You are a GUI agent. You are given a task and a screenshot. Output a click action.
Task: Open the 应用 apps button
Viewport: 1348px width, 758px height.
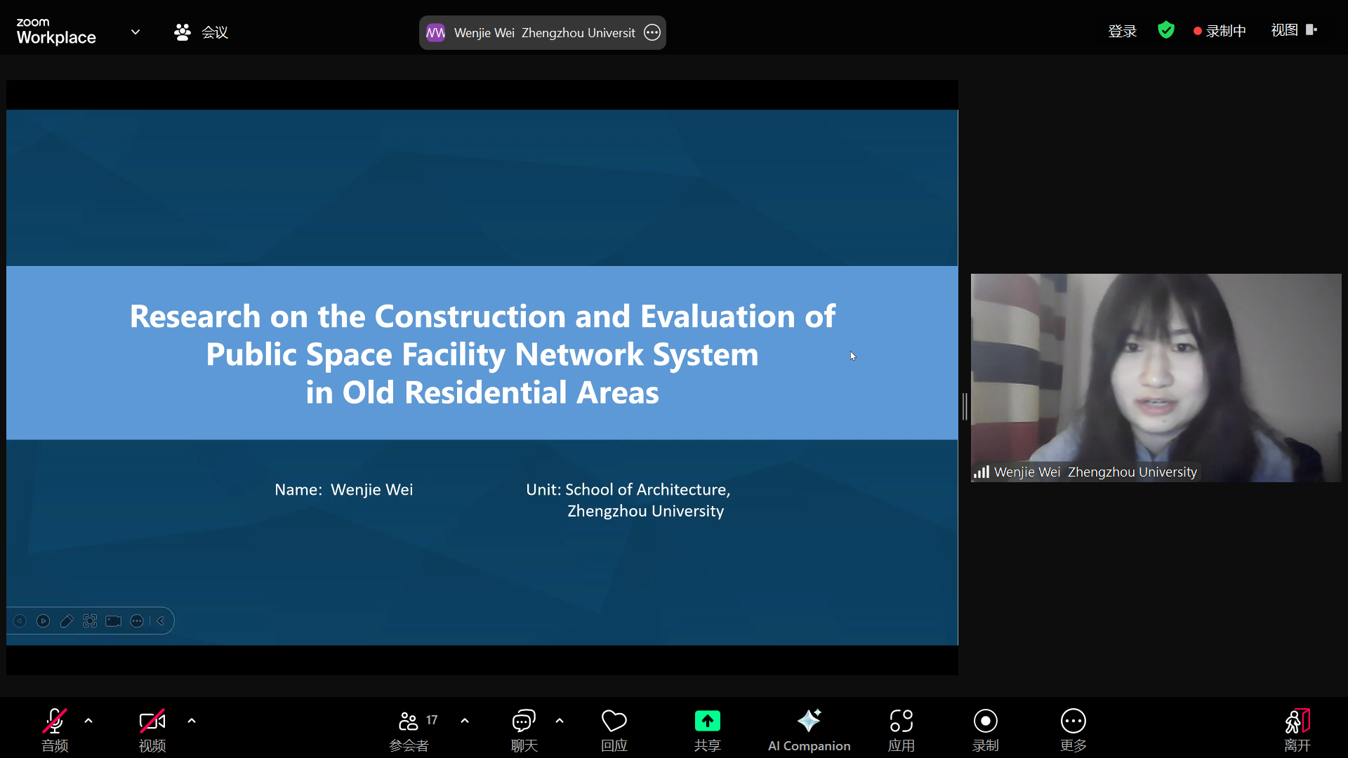[901, 730]
